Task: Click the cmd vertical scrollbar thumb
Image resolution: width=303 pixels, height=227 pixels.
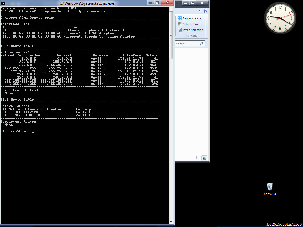Action: click(x=171, y=34)
